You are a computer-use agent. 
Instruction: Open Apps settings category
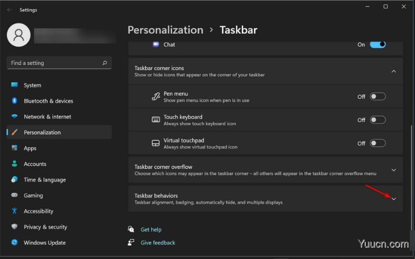[x=59, y=148]
